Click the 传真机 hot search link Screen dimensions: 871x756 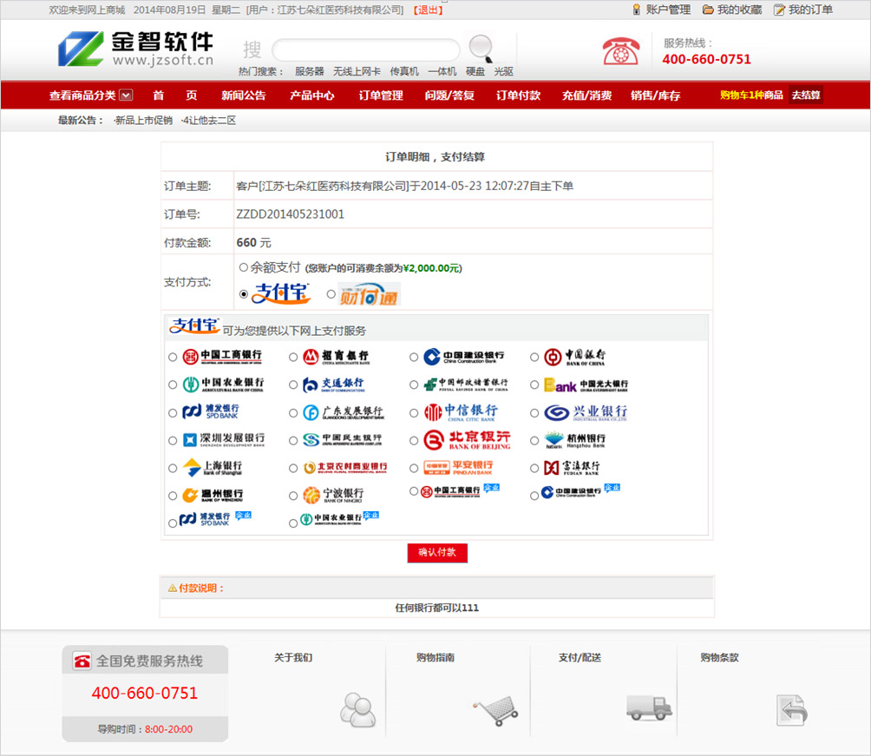tap(404, 72)
